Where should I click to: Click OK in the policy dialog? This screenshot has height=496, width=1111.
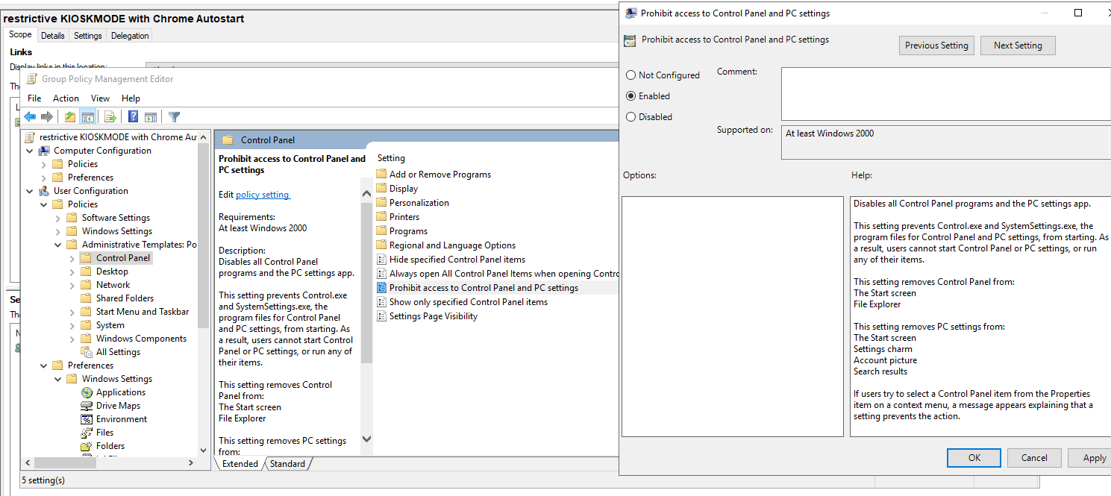tap(974, 458)
